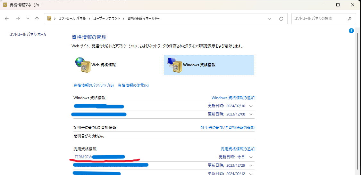Viewport: 361px width, 175px height.
Task: Click 更新日時: 2023/12/08 text
Action: point(227,114)
